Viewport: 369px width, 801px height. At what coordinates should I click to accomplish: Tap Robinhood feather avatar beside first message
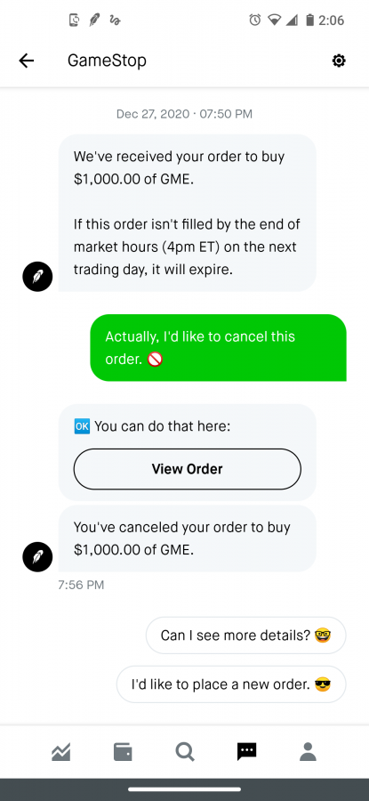(37, 277)
